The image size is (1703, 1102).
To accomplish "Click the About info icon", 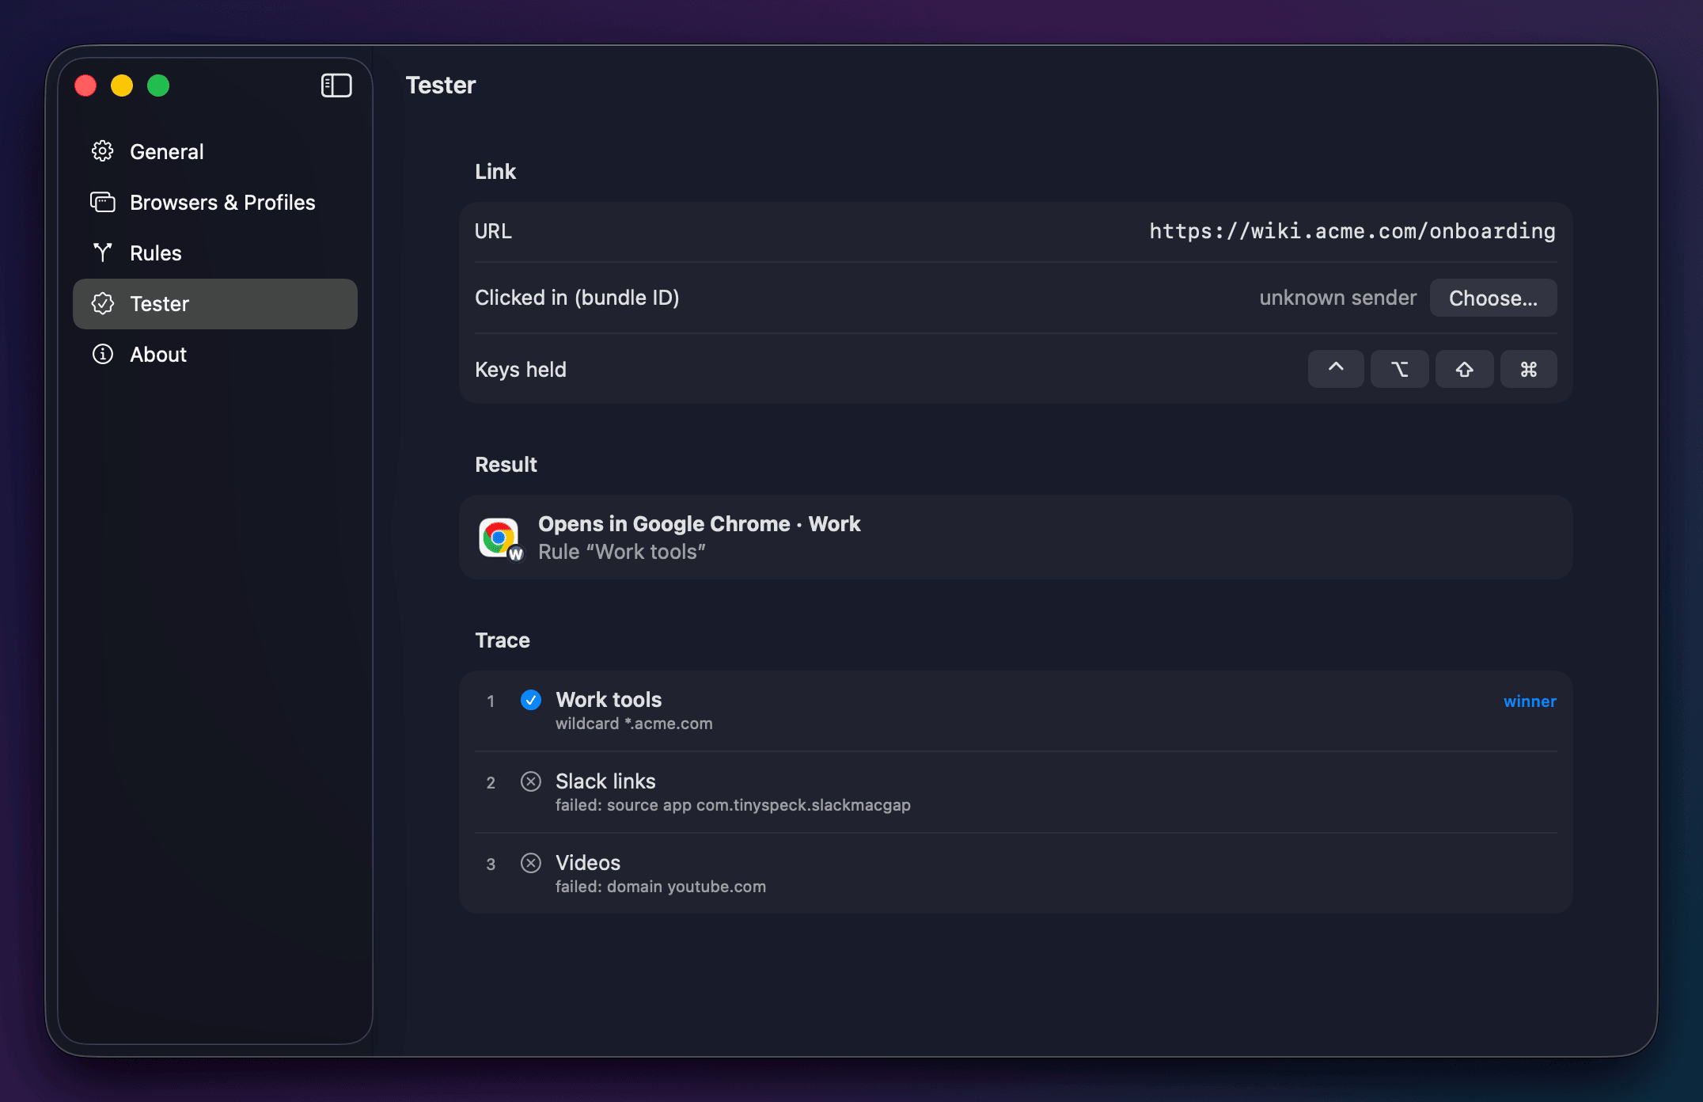I will click(x=103, y=354).
